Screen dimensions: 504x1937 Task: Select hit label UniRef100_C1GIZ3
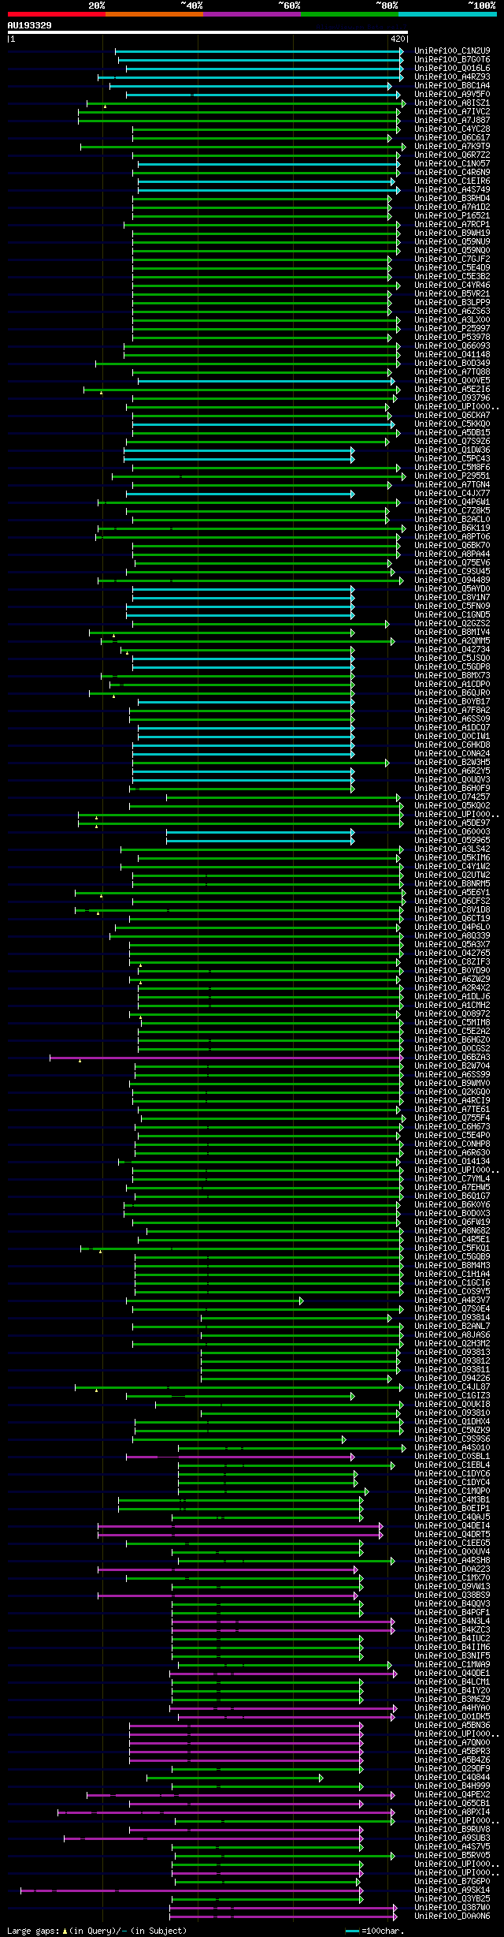tap(452, 1396)
